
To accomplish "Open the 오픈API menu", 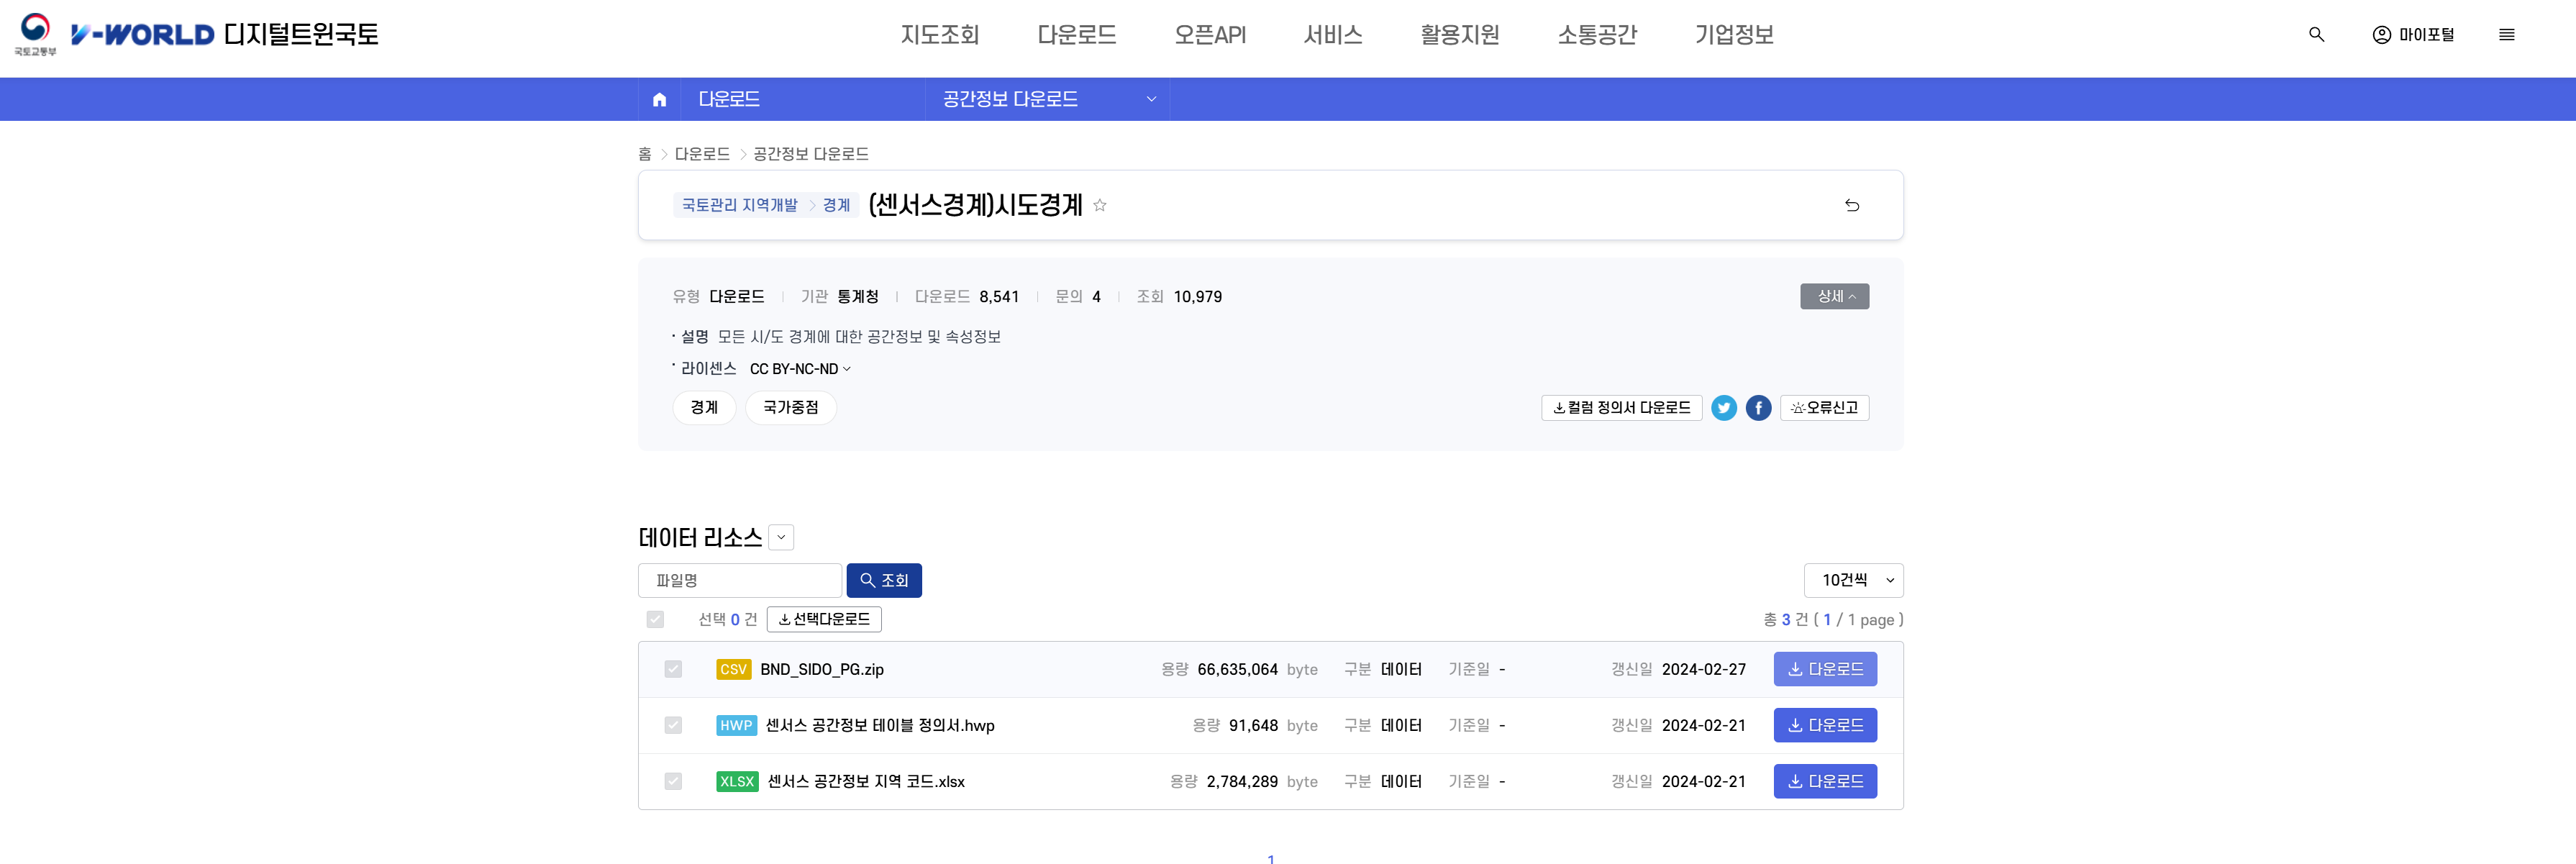I will [1209, 35].
